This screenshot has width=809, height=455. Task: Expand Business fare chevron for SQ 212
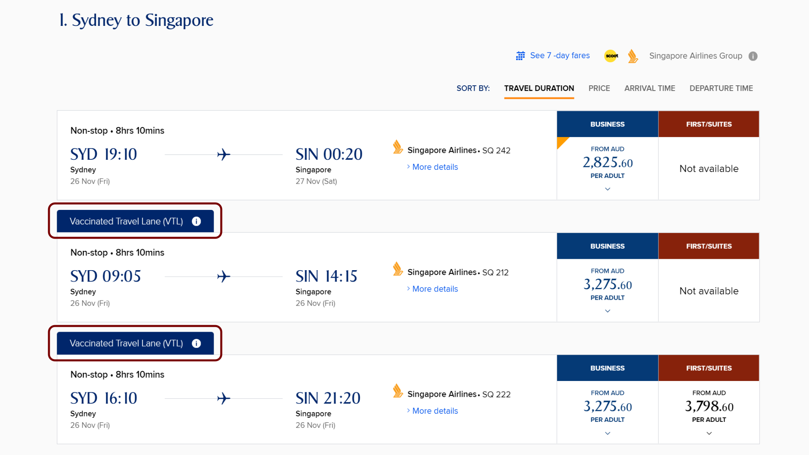tap(607, 311)
